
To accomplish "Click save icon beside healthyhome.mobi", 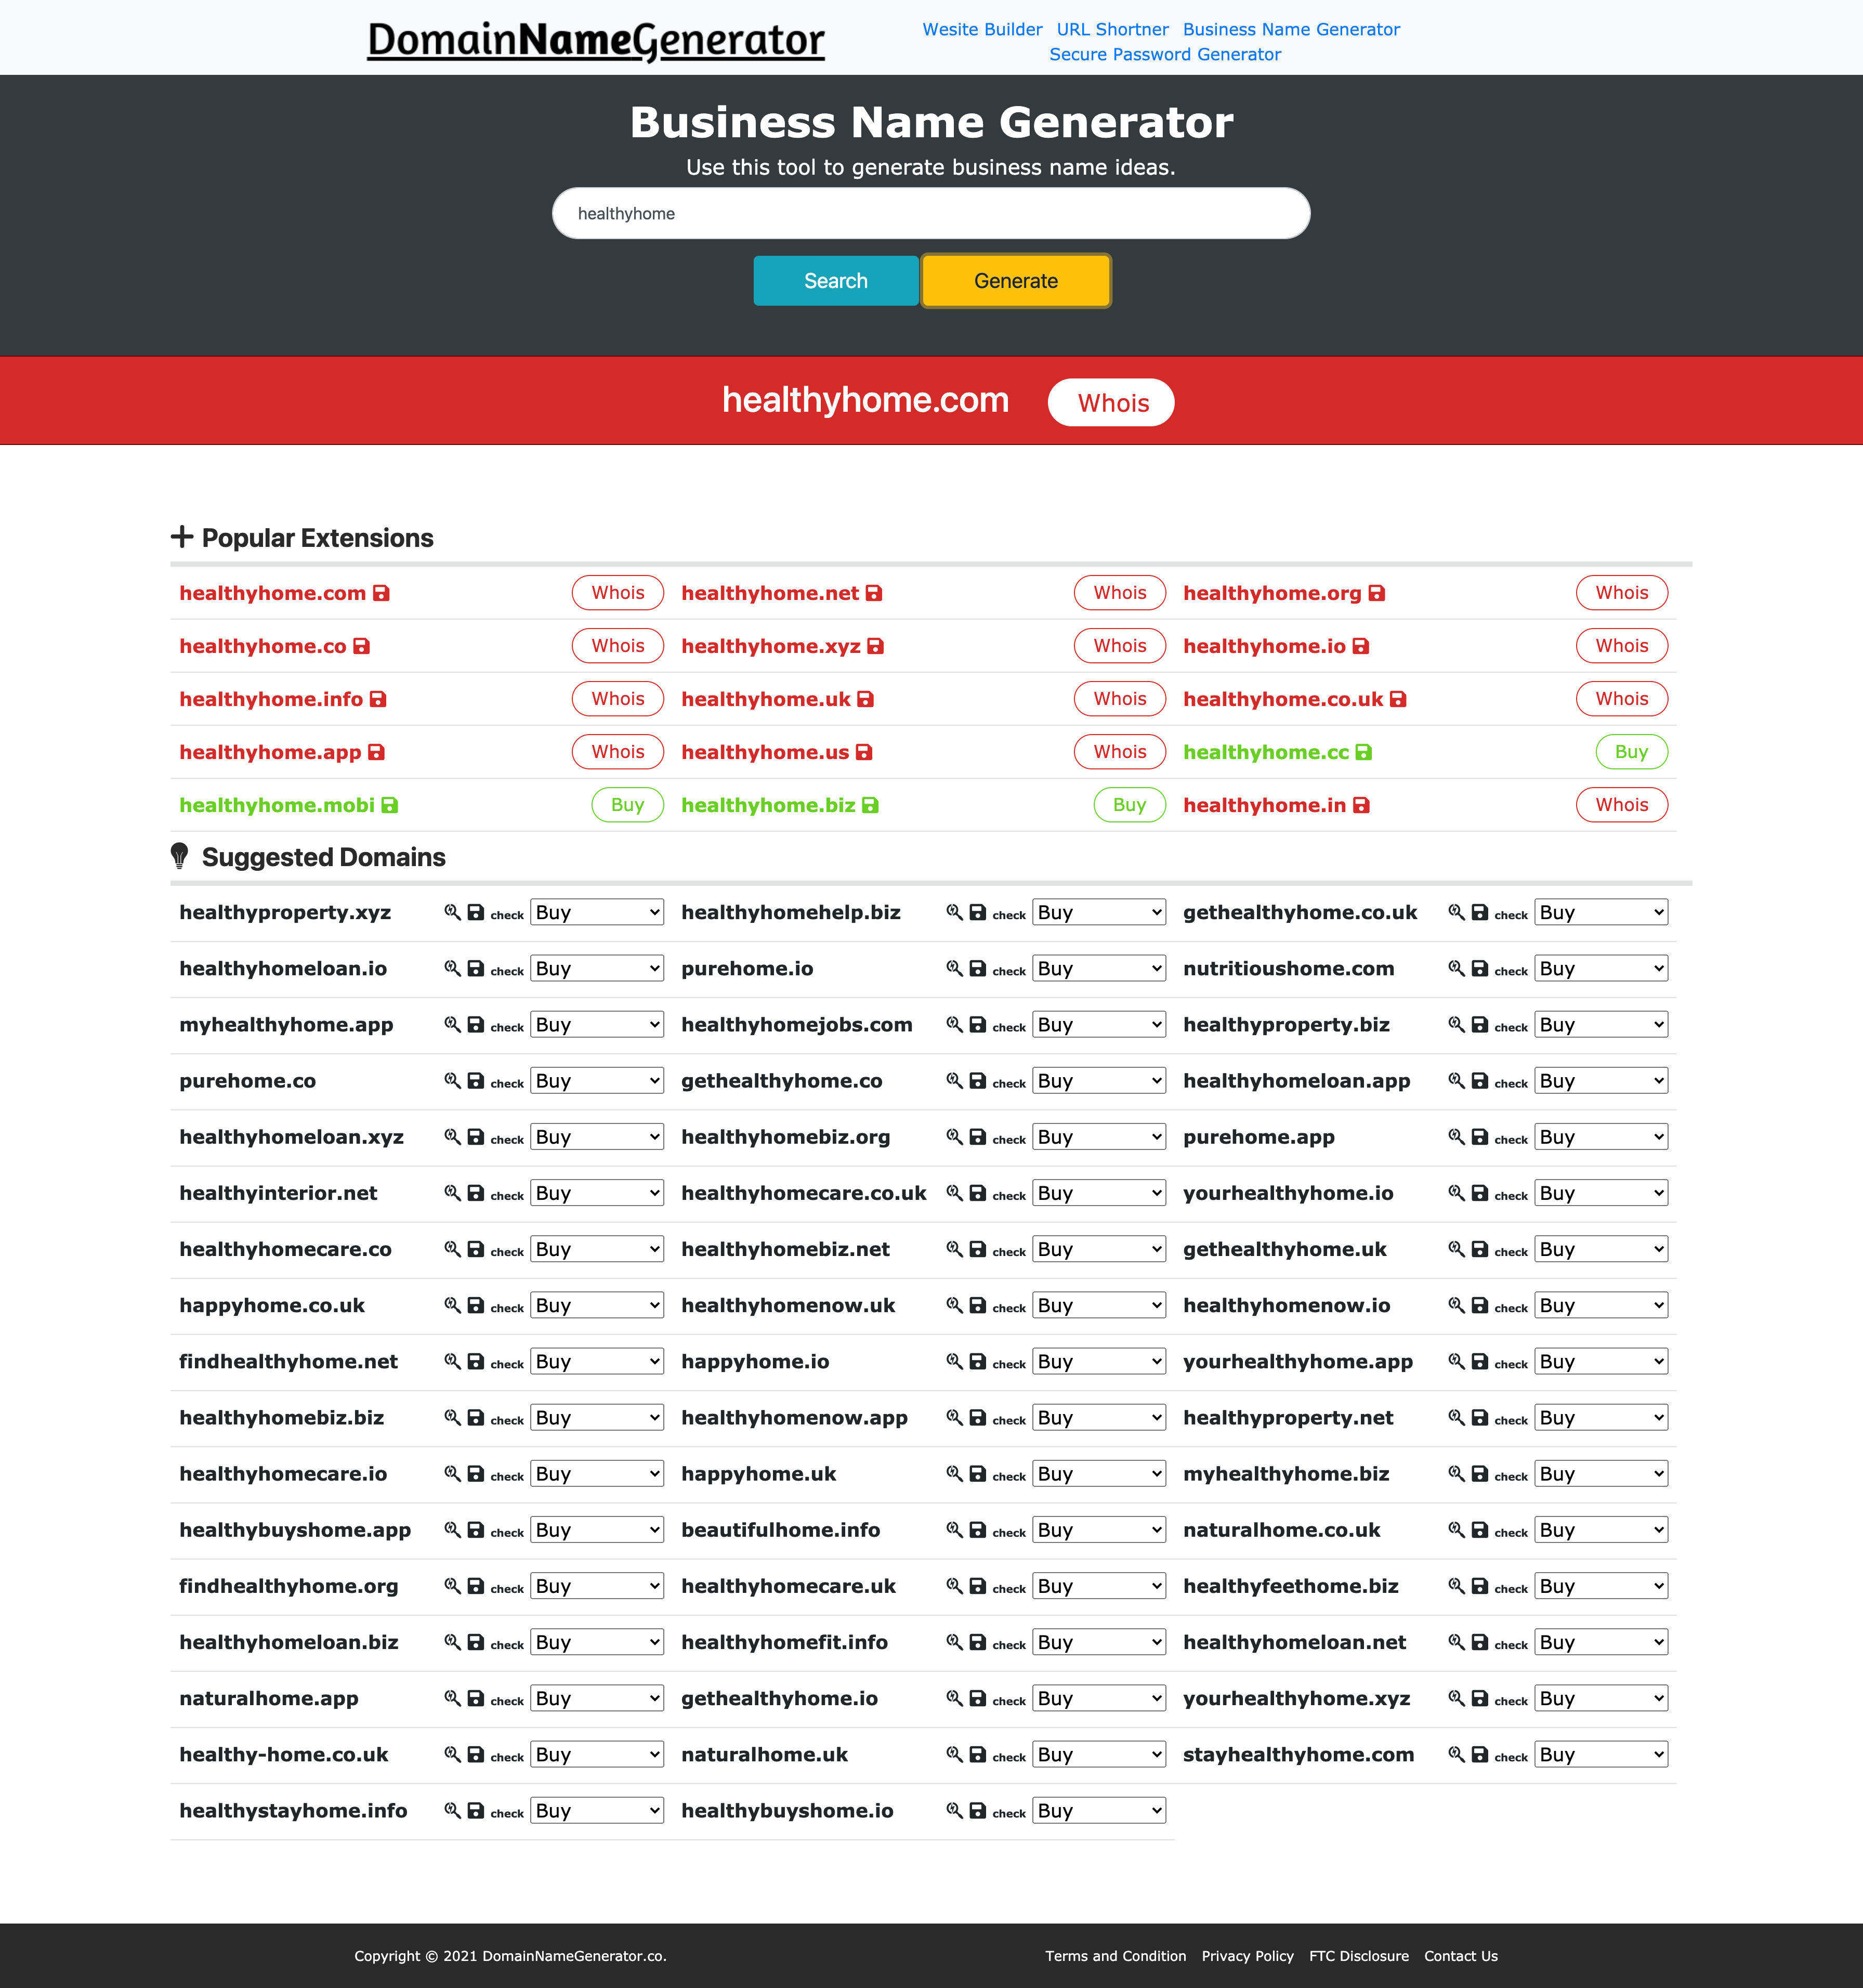I will tap(390, 805).
